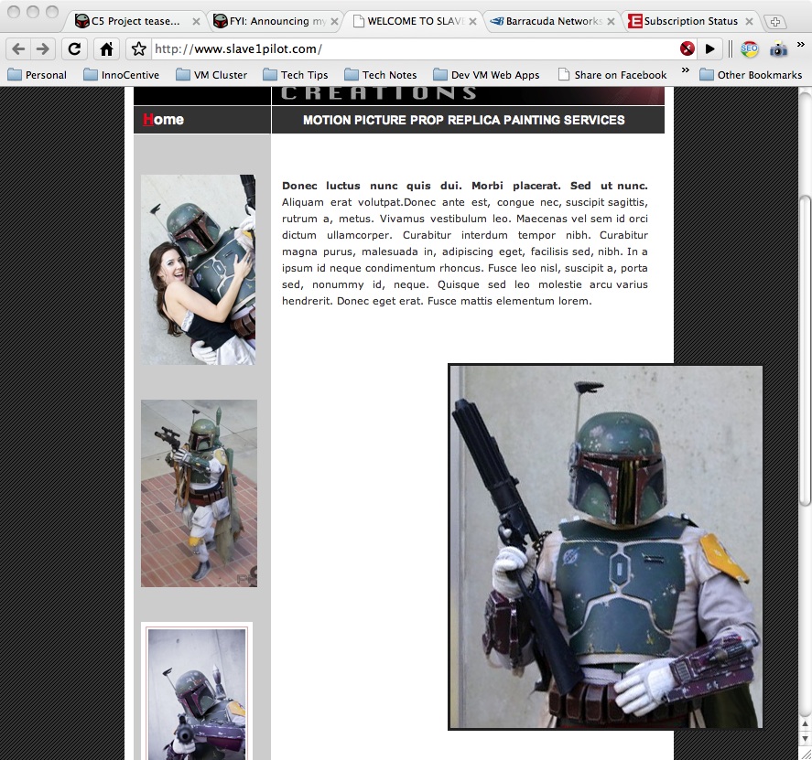Image resolution: width=812 pixels, height=760 pixels.
Task: Open a new tab with plus button
Action: coord(774,21)
